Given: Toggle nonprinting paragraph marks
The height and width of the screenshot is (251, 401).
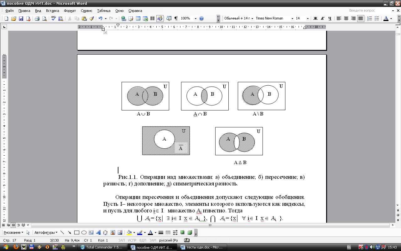Looking at the screenshot, I should tap(176, 19).
